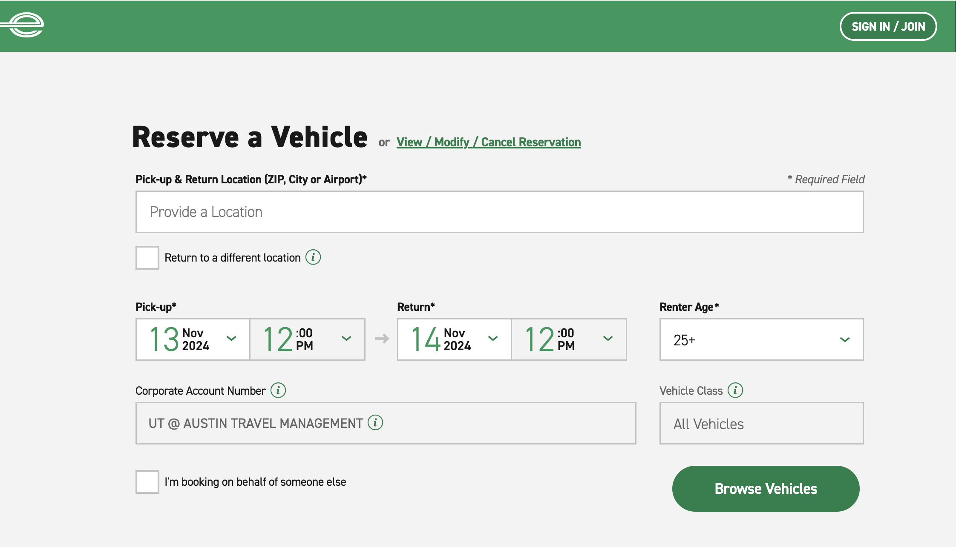The width and height of the screenshot is (956, 547).
Task: Open the Vehicle Class selector showing All Vehicles
Action: pyautogui.click(x=761, y=423)
